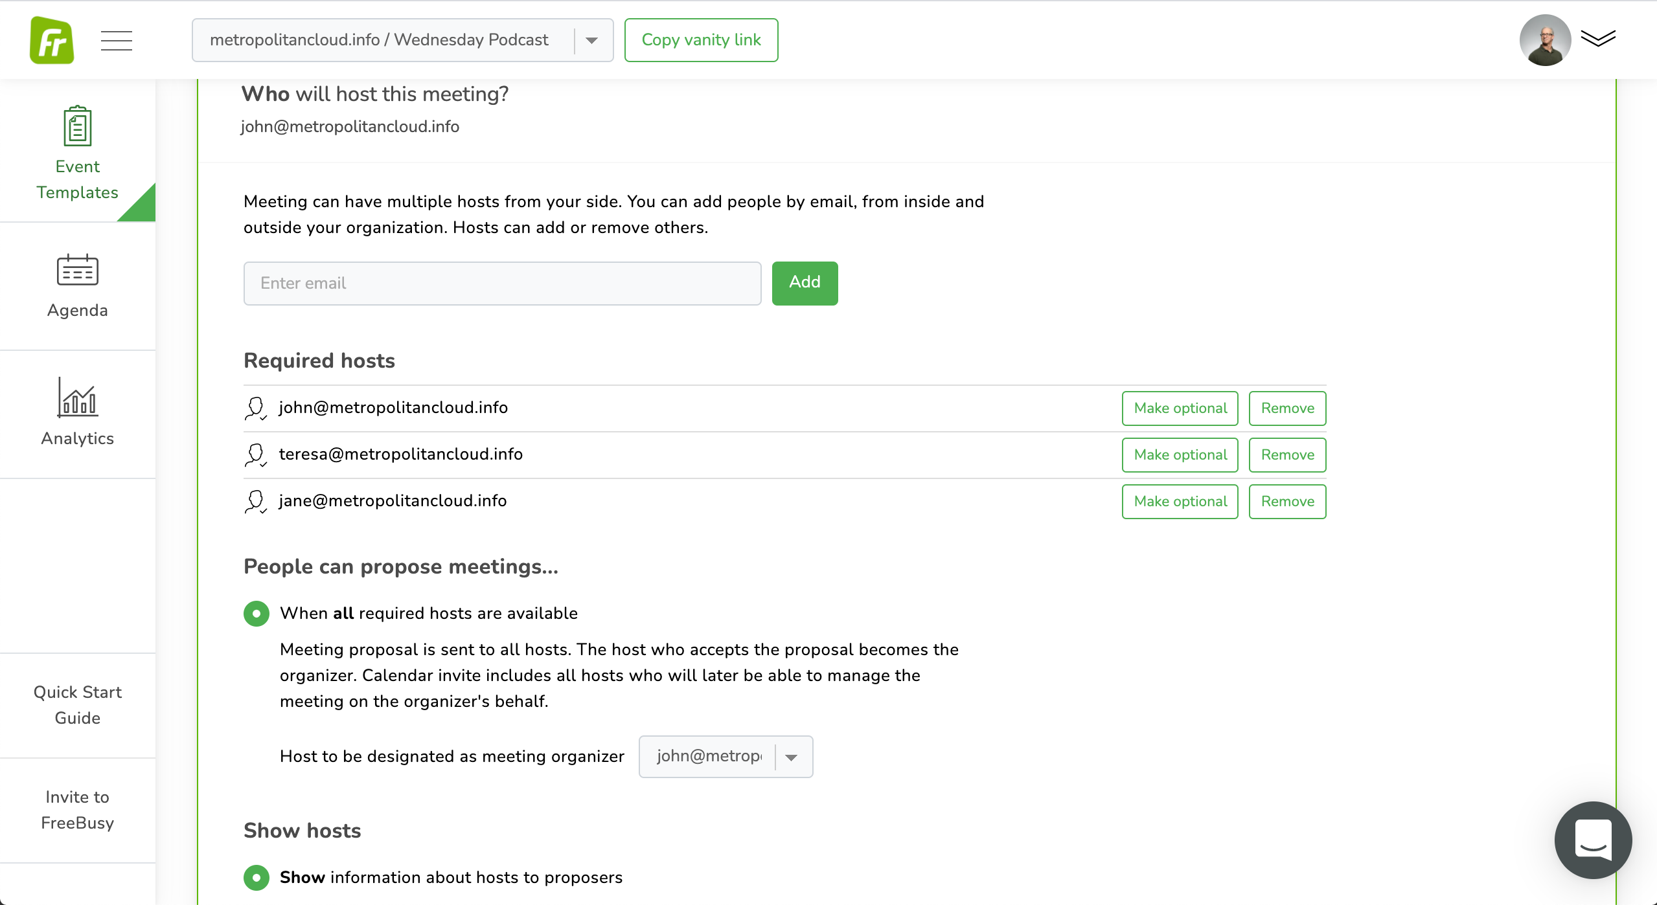The image size is (1657, 905).
Task: Remove john@metropolitancloud.info from hosts
Action: point(1287,408)
